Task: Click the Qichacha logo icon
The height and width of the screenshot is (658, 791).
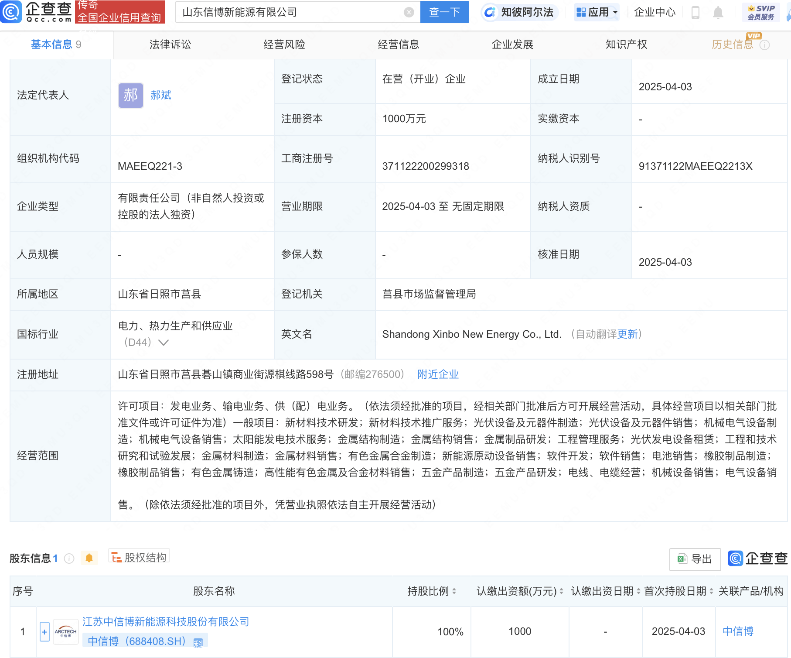Action: point(11,12)
